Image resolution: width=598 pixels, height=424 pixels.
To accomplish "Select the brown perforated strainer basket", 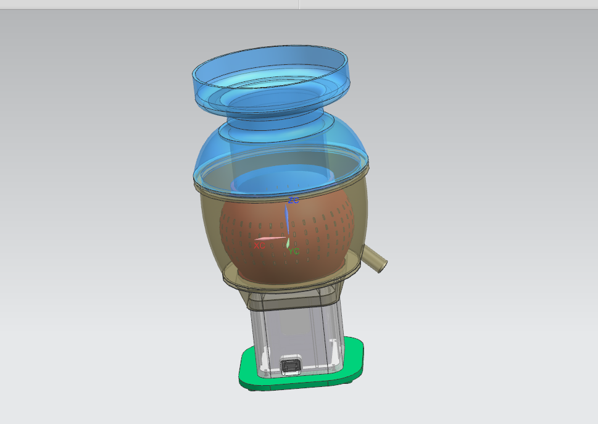I will tap(287, 235).
